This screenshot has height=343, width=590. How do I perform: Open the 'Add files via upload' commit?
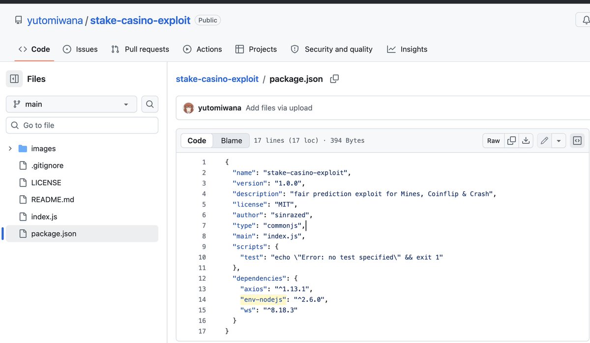(x=279, y=108)
